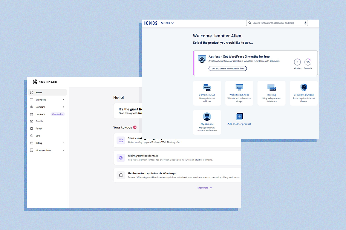Click the Billing card icon in sidebar

point(31,143)
